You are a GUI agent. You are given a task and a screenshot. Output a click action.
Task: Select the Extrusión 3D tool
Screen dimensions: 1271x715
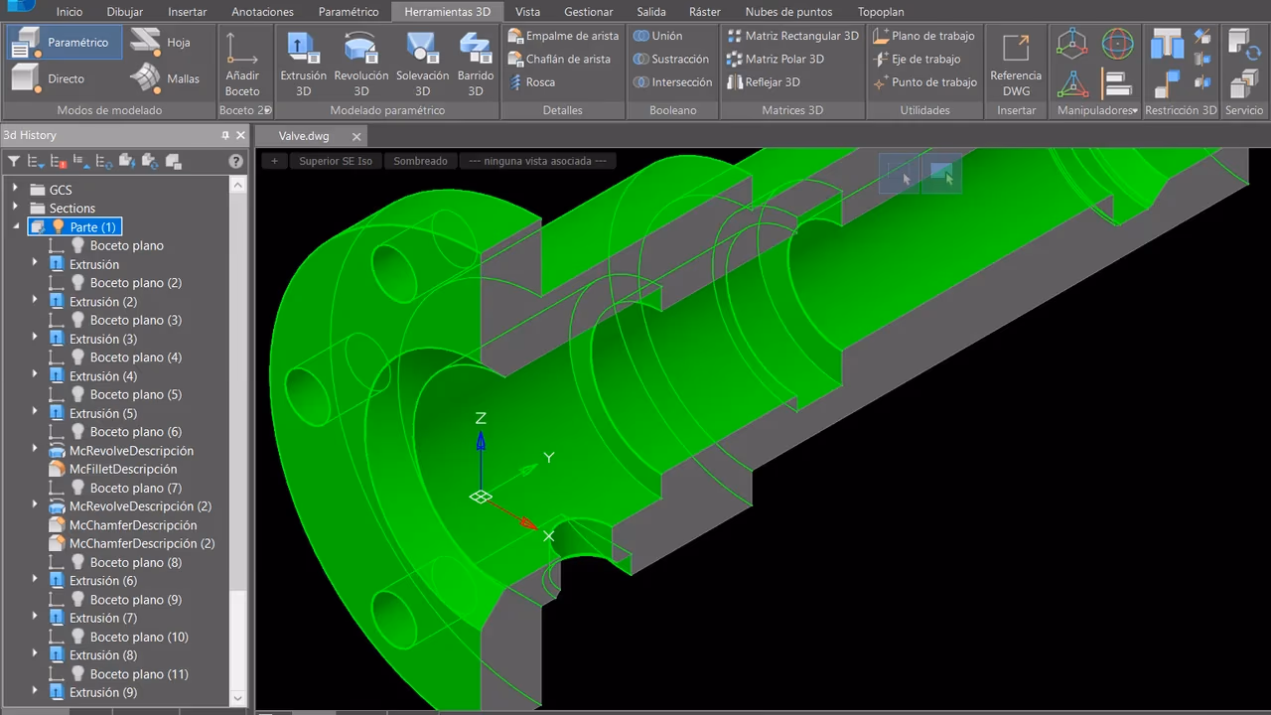click(303, 64)
